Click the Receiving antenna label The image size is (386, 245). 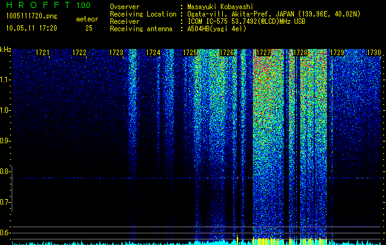point(141,29)
